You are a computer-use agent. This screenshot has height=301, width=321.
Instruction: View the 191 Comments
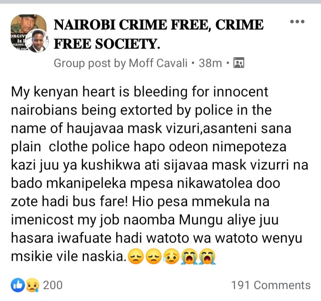[x=271, y=285]
